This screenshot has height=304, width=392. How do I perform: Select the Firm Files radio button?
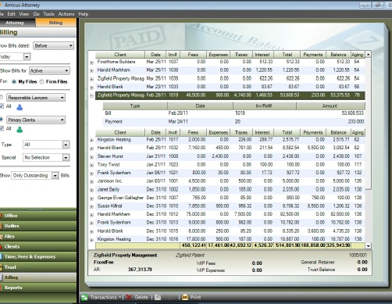(x=41, y=82)
